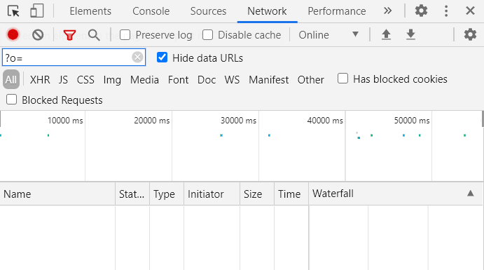Viewport: 484px width, 270px height.
Task: Switch to the Console tab
Action: pyautogui.click(x=151, y=11)
